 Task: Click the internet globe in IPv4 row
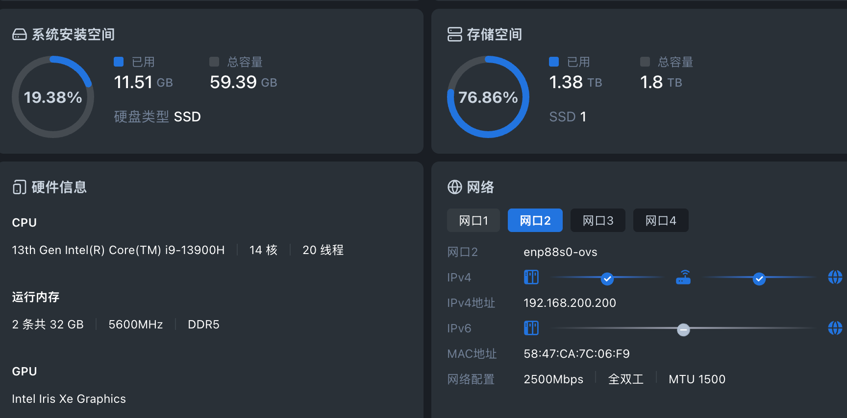[x=835, y=277]
